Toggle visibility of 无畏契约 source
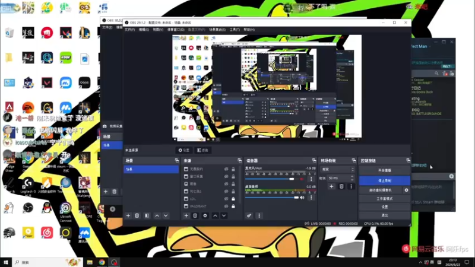Viewport: 475px width, 267px height. click(x=226, y=169)
